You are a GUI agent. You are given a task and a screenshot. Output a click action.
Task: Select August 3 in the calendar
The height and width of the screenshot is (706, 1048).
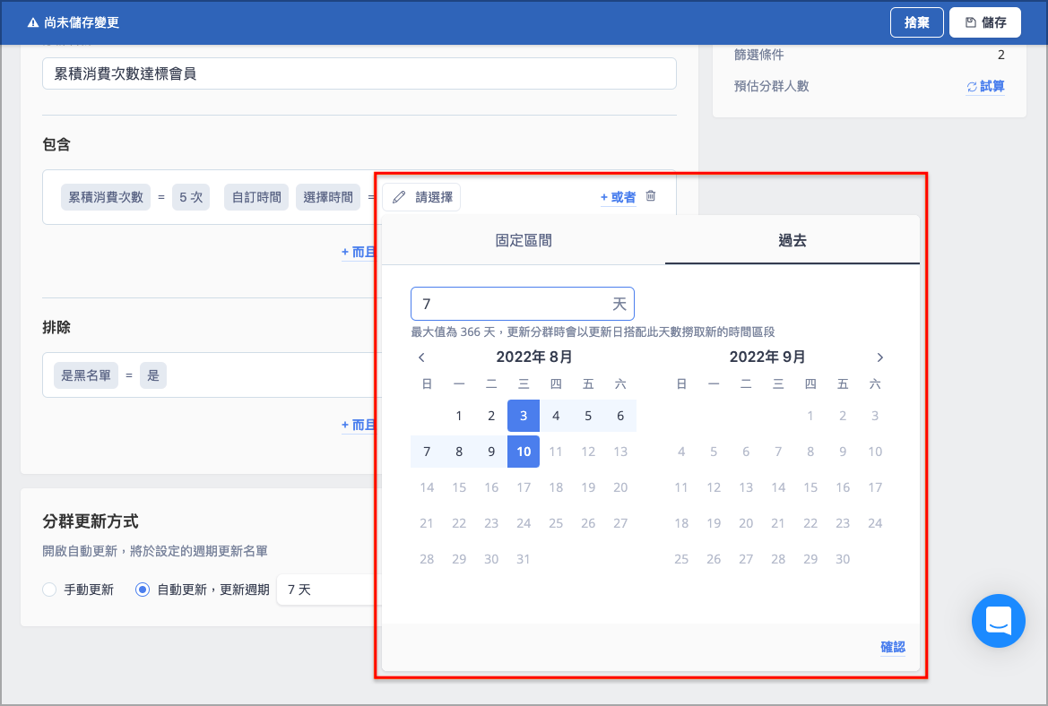pos(524,416)
